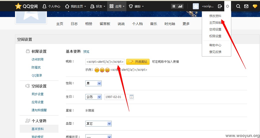Select 基本资料 in sidebar
The image size is (260, 138).
click(38, 129)
